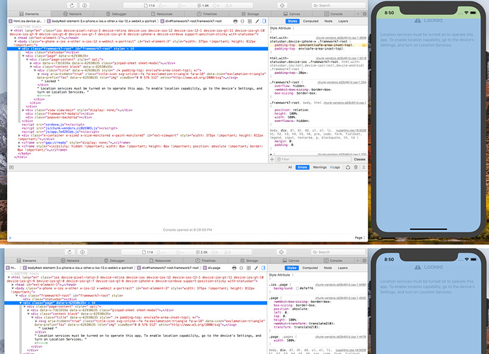Click the print styles icon in lower DOM toolbar
This screenshot has width=489, height=354.
[234, 268]
